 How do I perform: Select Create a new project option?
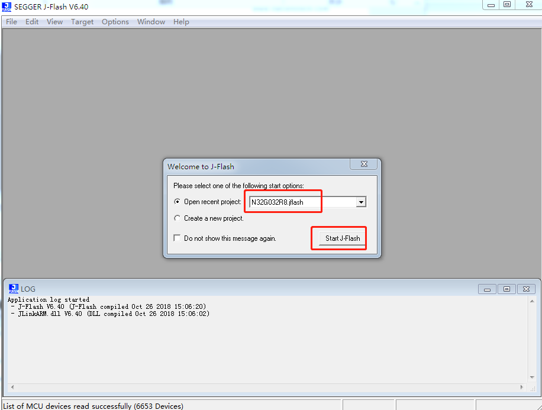click(177, 218)
